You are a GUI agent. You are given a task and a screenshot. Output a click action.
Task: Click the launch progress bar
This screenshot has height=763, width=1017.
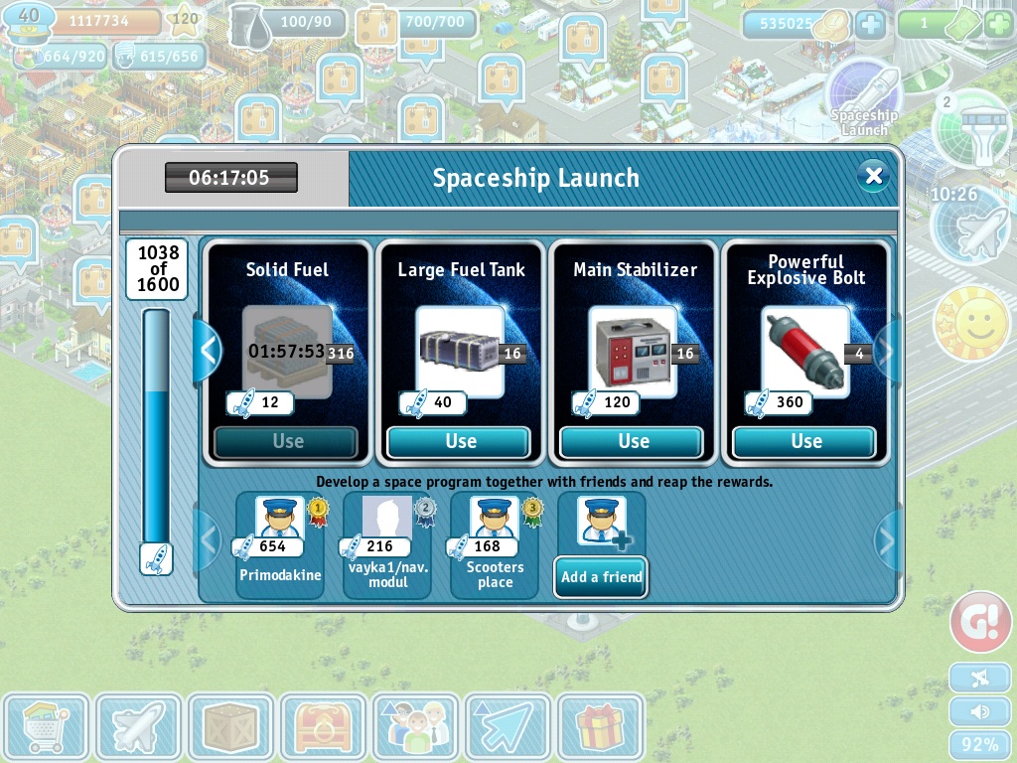pyautogui.click(x=156, y=425)
